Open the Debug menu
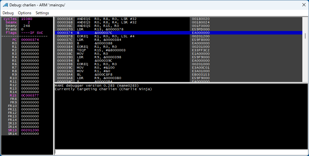The height and width of the screenshot is (156, 309). tap(8, 13)
